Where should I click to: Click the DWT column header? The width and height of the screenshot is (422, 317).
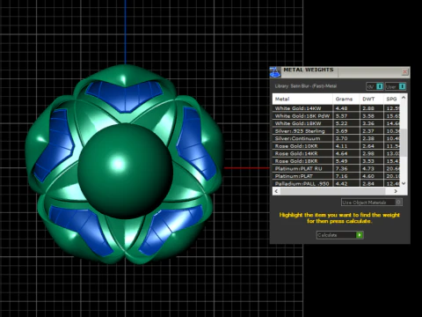pyautogui.click(x=371, y=100)
